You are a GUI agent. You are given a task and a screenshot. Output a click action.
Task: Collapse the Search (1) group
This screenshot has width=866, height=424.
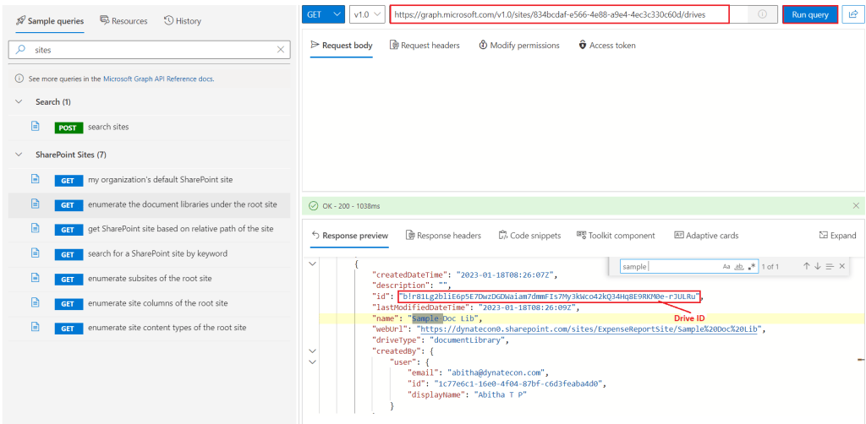pos(19,101)
